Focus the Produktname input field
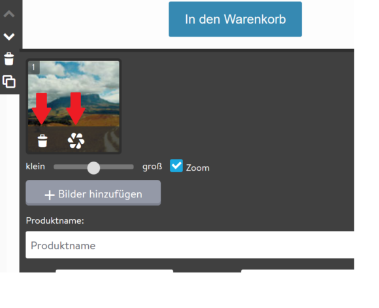379x308 pixels. tap(189, 245)
